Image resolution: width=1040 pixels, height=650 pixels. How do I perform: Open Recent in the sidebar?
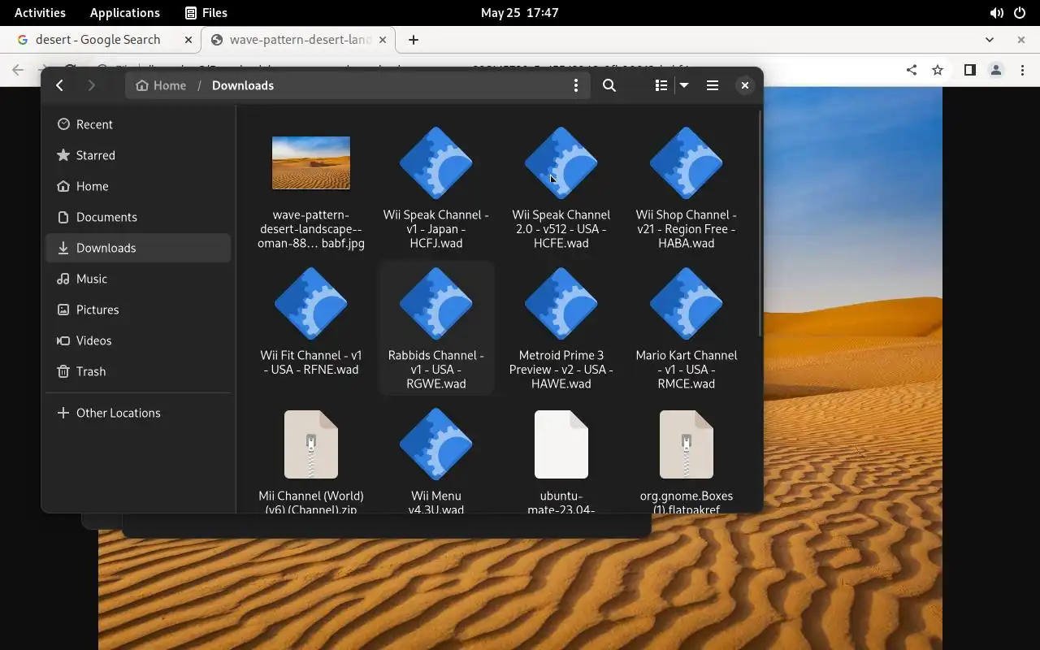tap(138, 124)
